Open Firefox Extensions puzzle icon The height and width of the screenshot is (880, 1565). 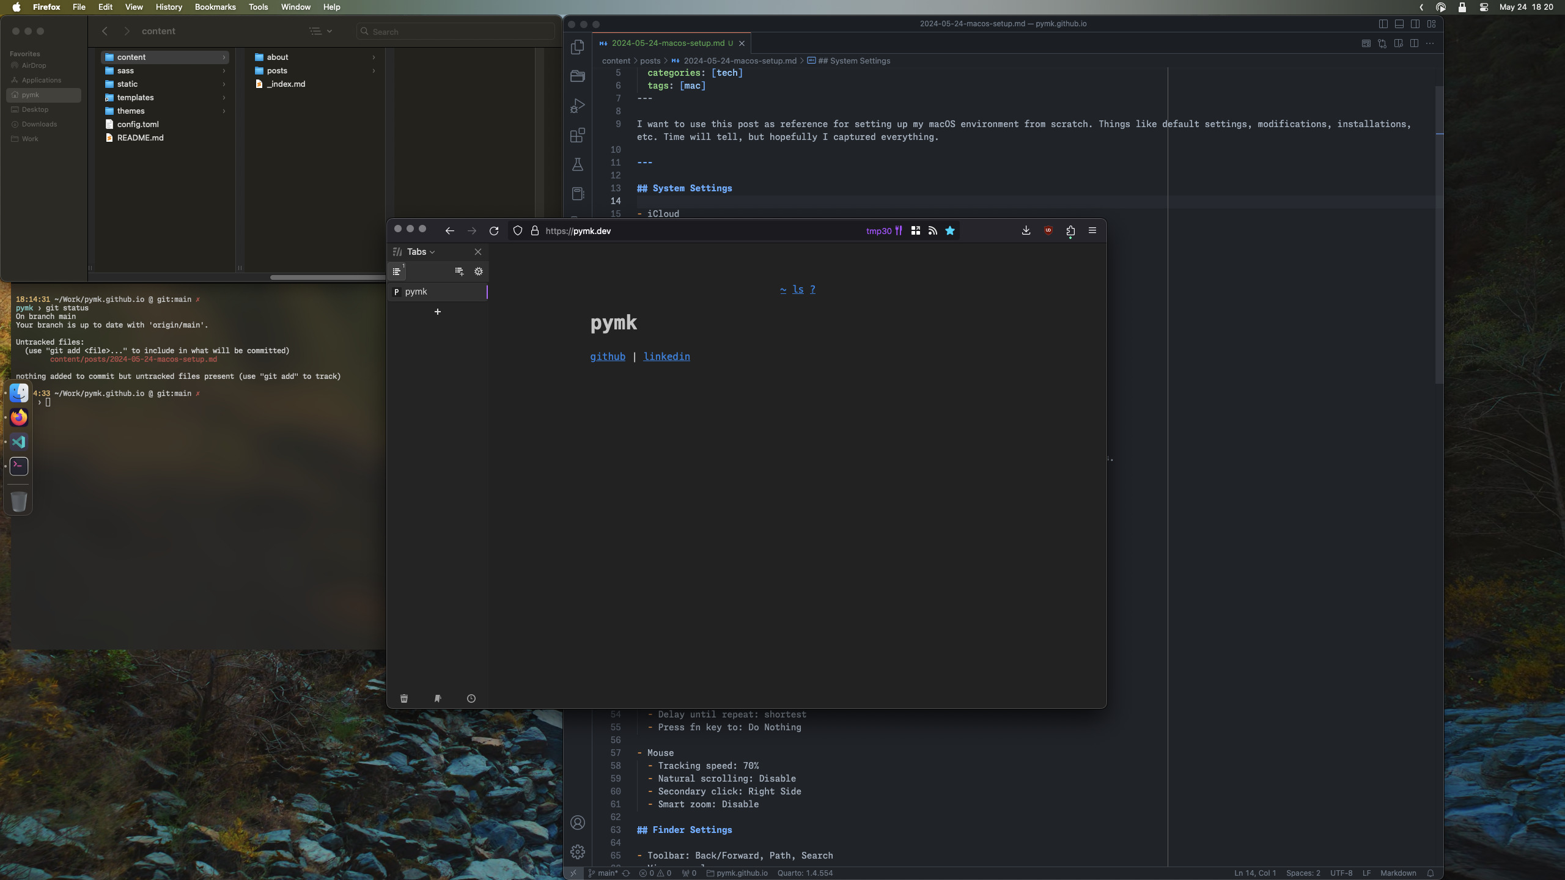(x=1070, y=230)
